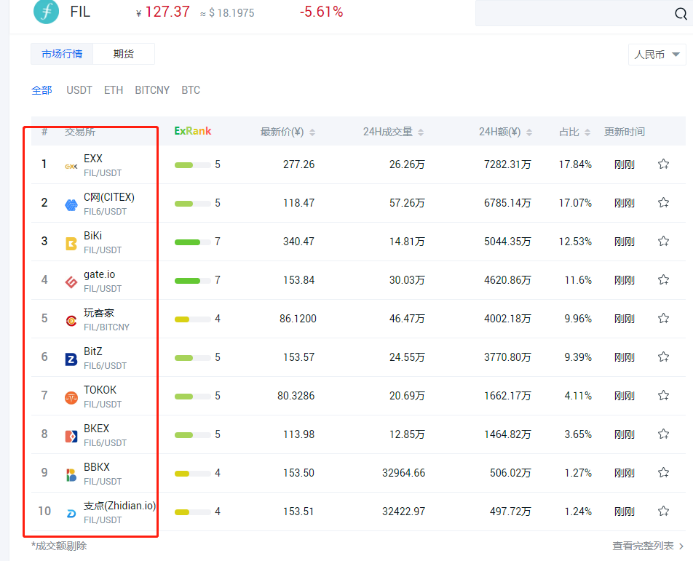Switch to the 市场行情 tab

coord(62,54)
